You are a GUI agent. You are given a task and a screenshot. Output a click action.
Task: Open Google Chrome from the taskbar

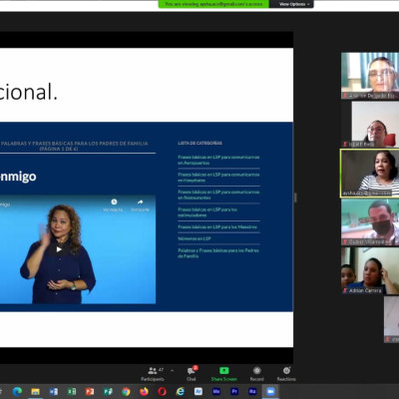pyautogui.click(x=126, y=391)
